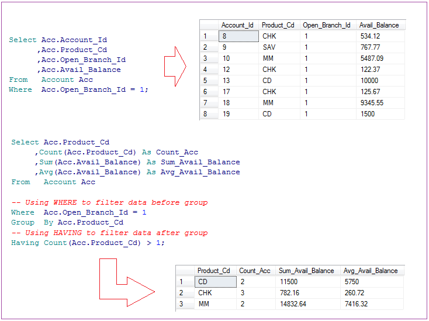Select balance cell 534.12
The width and height of the screenshot is (429, 321).
coord(380,36)
